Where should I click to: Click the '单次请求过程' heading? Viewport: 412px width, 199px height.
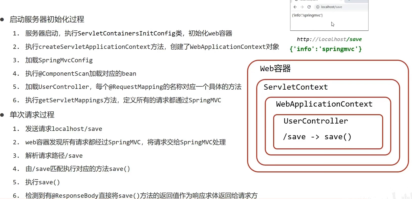coord(32,115)
